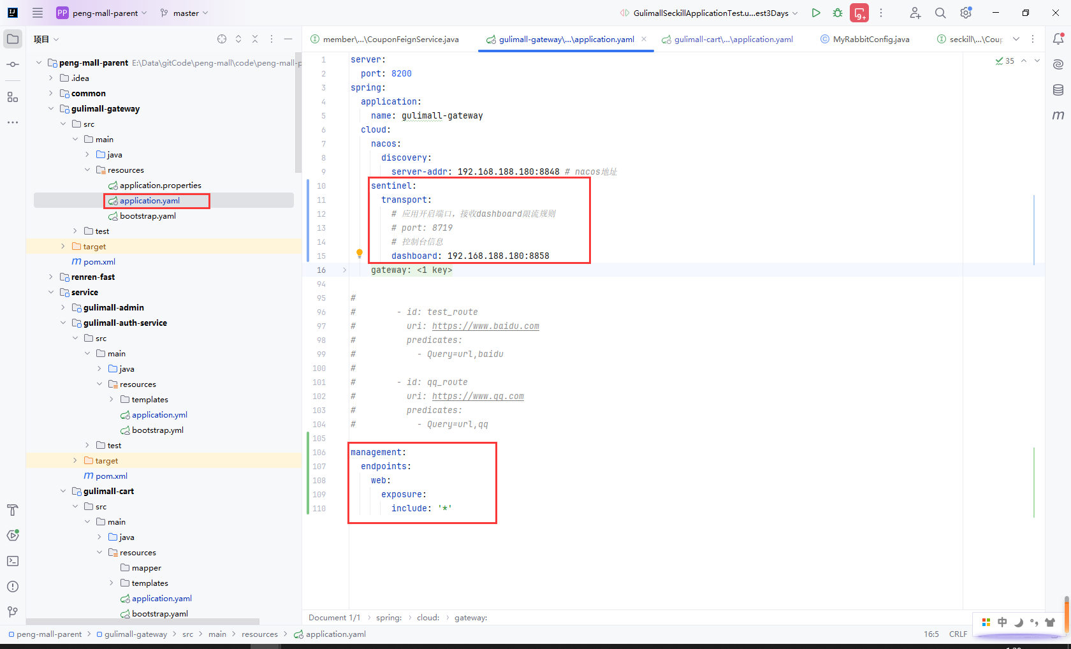Collapse all in project tree

pyautogui.click(x=255, y=39)
